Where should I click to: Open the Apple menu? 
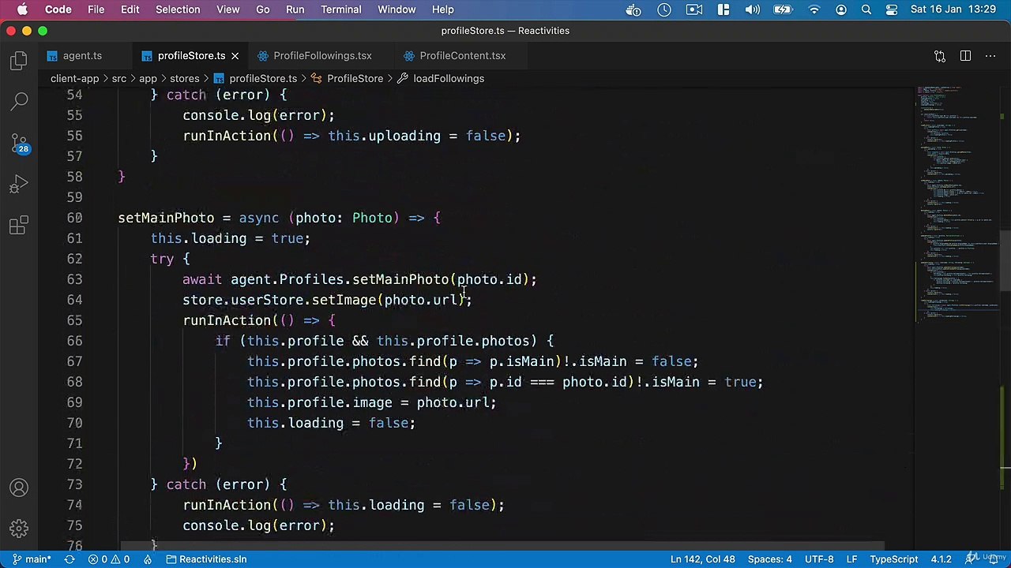tap(22, 9)
